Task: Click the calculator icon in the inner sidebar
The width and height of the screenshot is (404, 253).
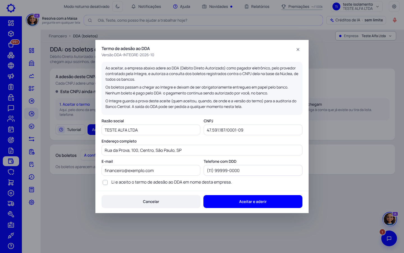Action: (x=31, y=190)
